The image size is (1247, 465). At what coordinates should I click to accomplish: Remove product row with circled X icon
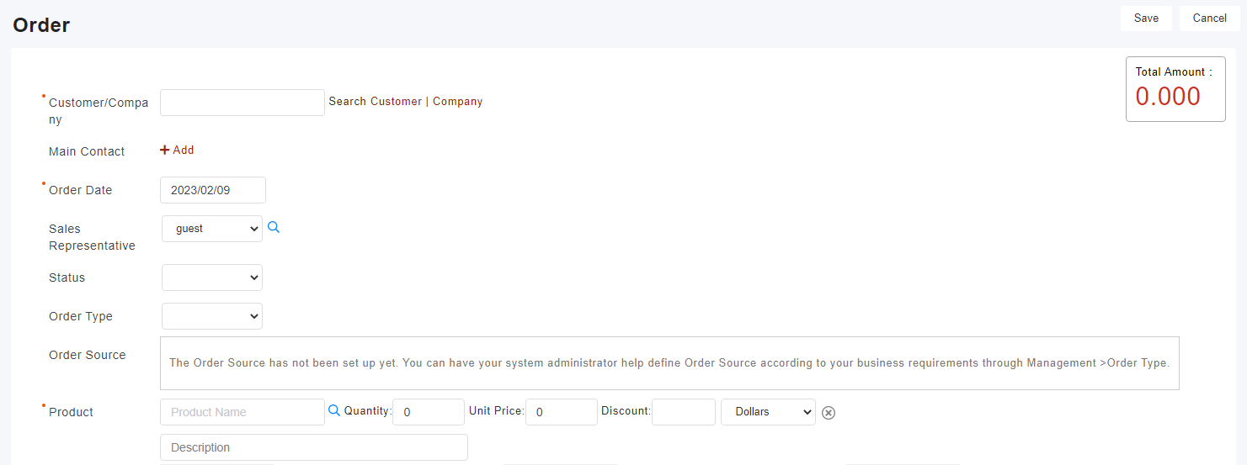point(829,412)
